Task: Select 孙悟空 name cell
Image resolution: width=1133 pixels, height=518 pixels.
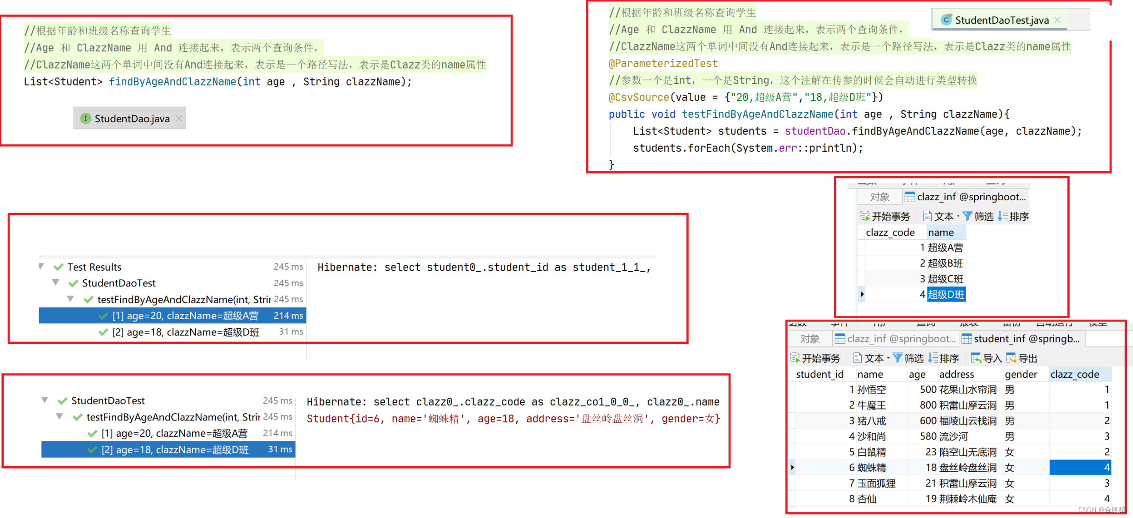Action: point(881,390)
